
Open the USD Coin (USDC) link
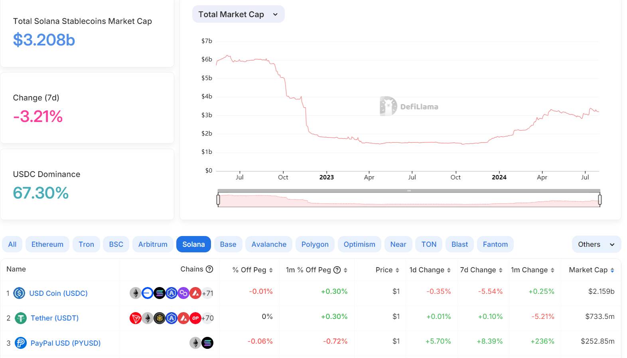pos(58,293)
